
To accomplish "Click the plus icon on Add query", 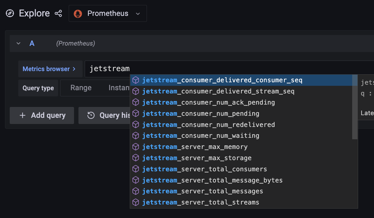I will [23, 115].
